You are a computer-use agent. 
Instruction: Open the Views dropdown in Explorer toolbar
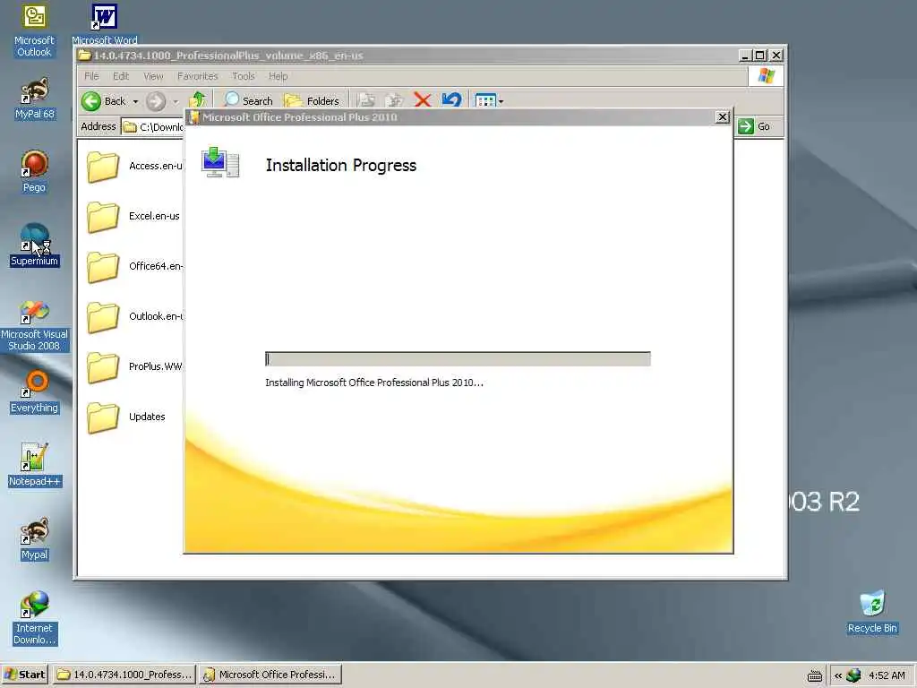489,101
